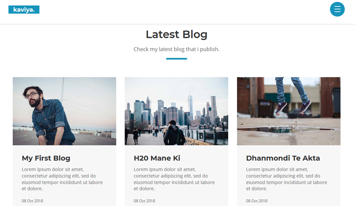Open the Dhanmondi Te Akta post title
Screen dimensions: 355x206
(x=283, y=158)
